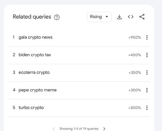Select the ecoterra crypto query
The height and width of the screenshot is (131, 162).
[x=34, y=73]
